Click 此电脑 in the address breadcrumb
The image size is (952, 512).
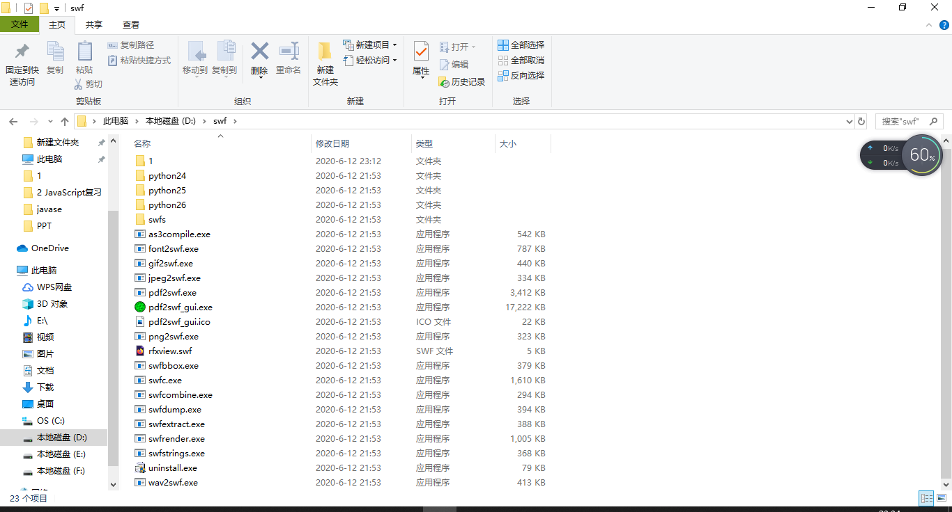tap(116, 121)
